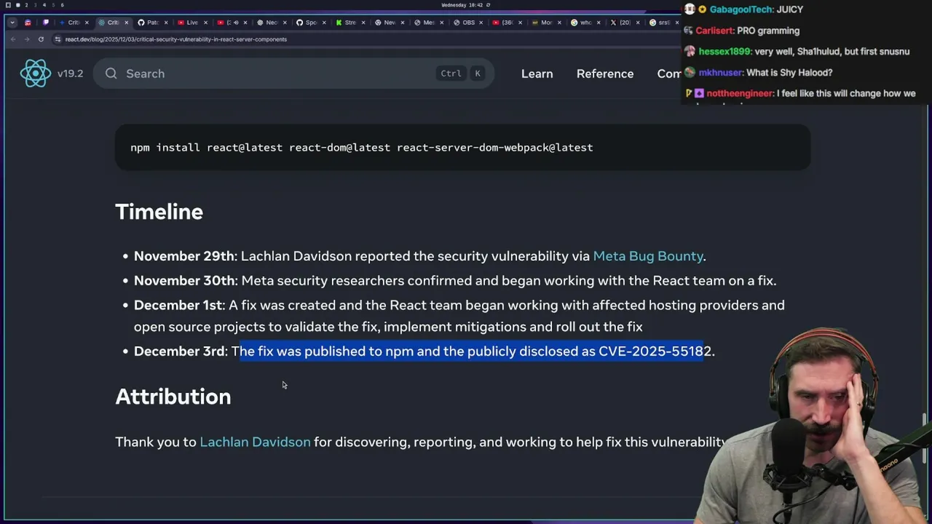
Task: Select the first pinned tab icon
Action: coord(28,23)
